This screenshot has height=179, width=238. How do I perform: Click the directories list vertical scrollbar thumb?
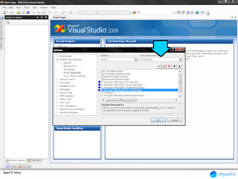point(180,83)
